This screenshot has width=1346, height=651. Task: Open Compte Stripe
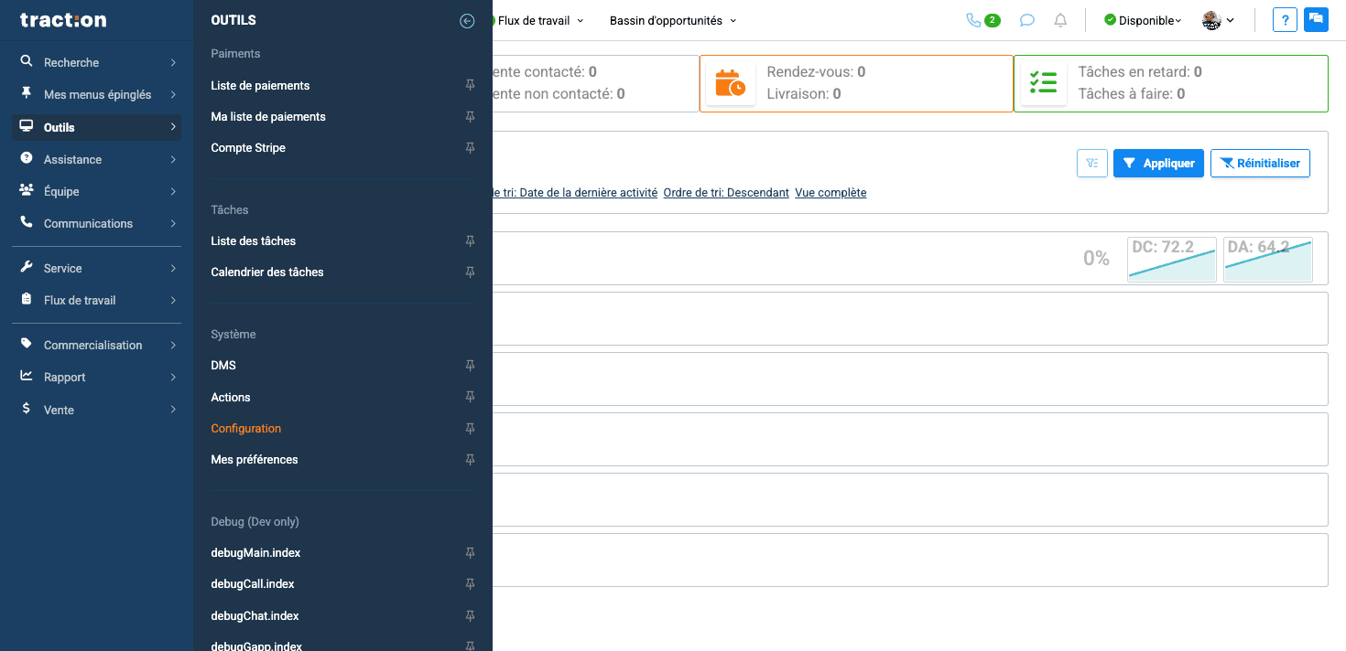(248, 147)
